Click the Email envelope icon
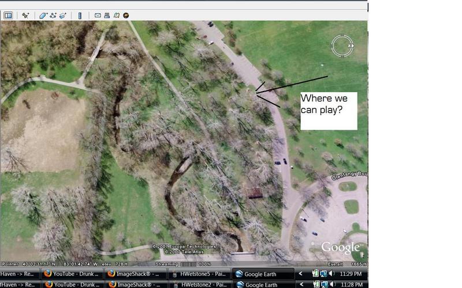This screenshot has height=288, width=462. (x=98, y=16)
